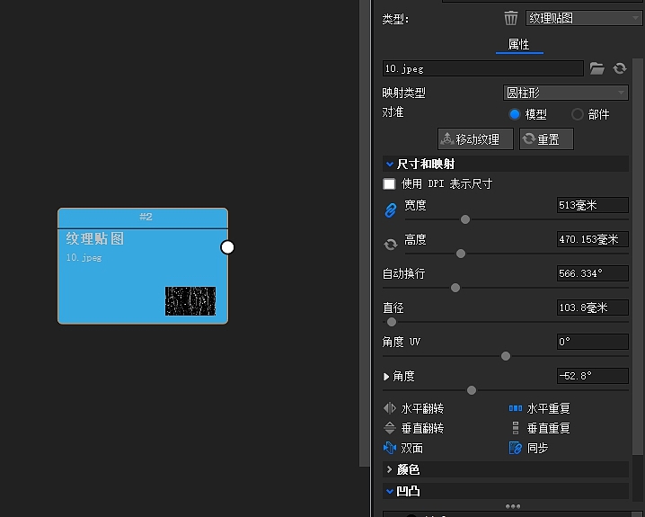The width and height of the screenshot is (645, 517).
Task: Click the 自动换行 566.334° value field
Action: [593, 273]
